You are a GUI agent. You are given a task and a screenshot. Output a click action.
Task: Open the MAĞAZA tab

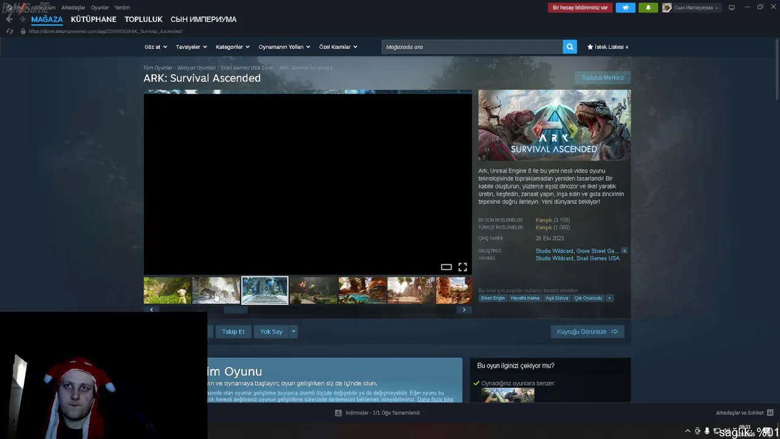pyautogui.click(x=47, y=20)
